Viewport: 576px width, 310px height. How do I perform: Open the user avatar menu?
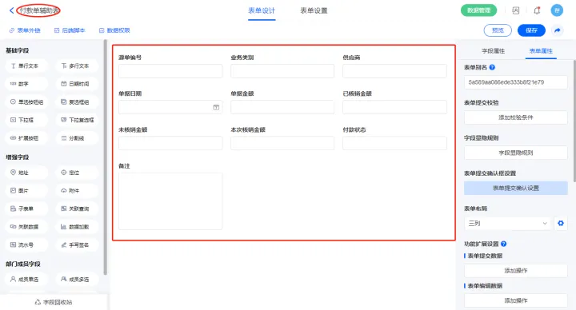click(557, 10)
